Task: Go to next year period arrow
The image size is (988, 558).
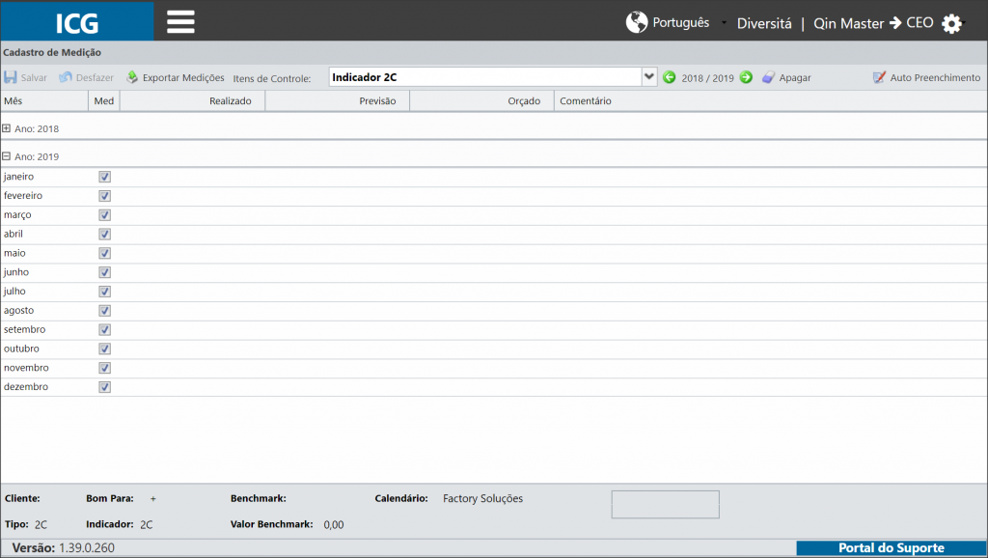Action: coord(746,77)
